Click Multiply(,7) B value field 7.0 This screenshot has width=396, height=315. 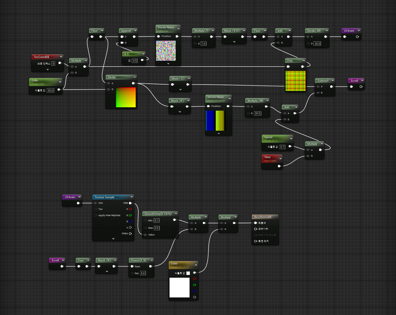point(203,44)
